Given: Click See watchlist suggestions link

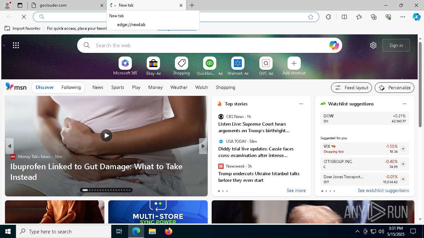Looking at the screenshot, I should pyautogui.click(x=383, y=190).
